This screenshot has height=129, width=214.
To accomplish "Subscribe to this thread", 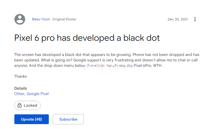I will [68, 119].
